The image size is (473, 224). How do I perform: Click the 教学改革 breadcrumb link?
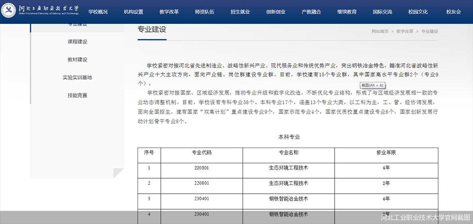(405, 31)
